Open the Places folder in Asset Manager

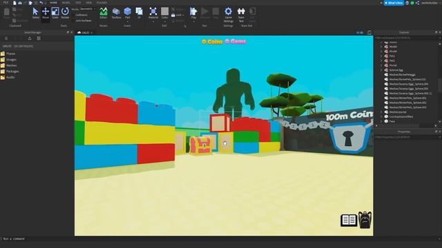8,54
